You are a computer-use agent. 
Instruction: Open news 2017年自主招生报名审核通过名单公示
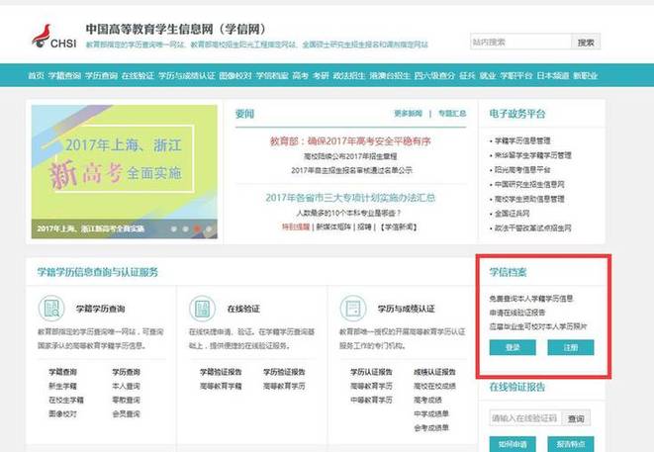tap(351, 170)
